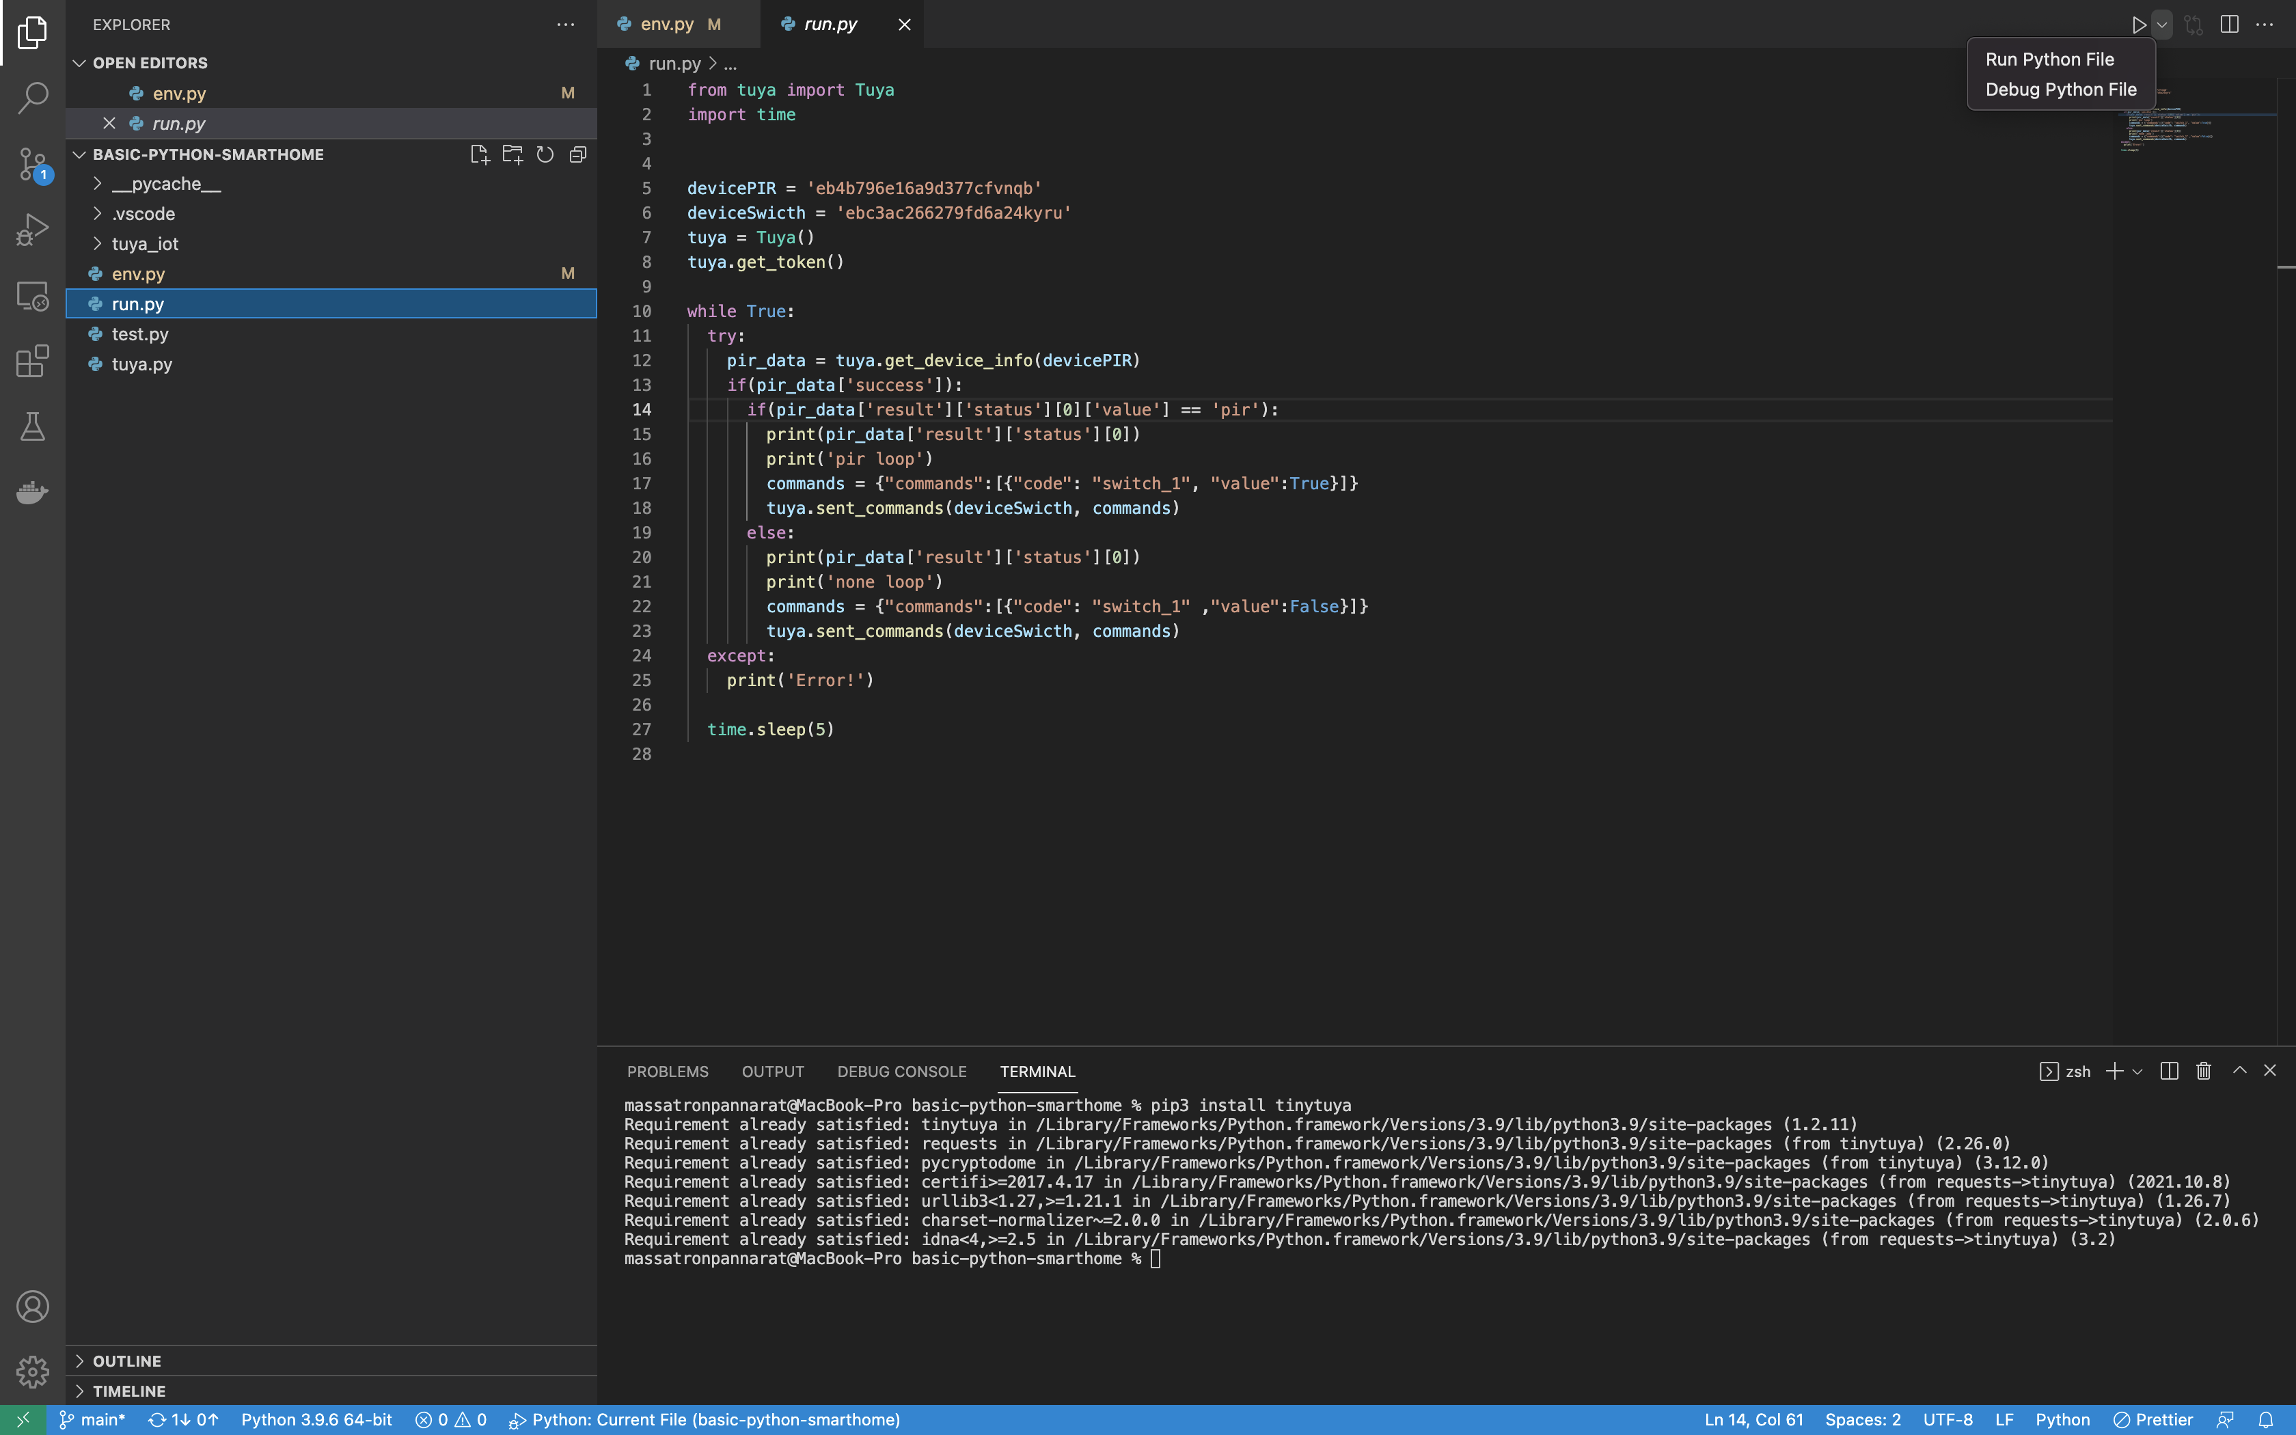Select the Python 3.9.6 interpreter in status bar

[316, 1420]
